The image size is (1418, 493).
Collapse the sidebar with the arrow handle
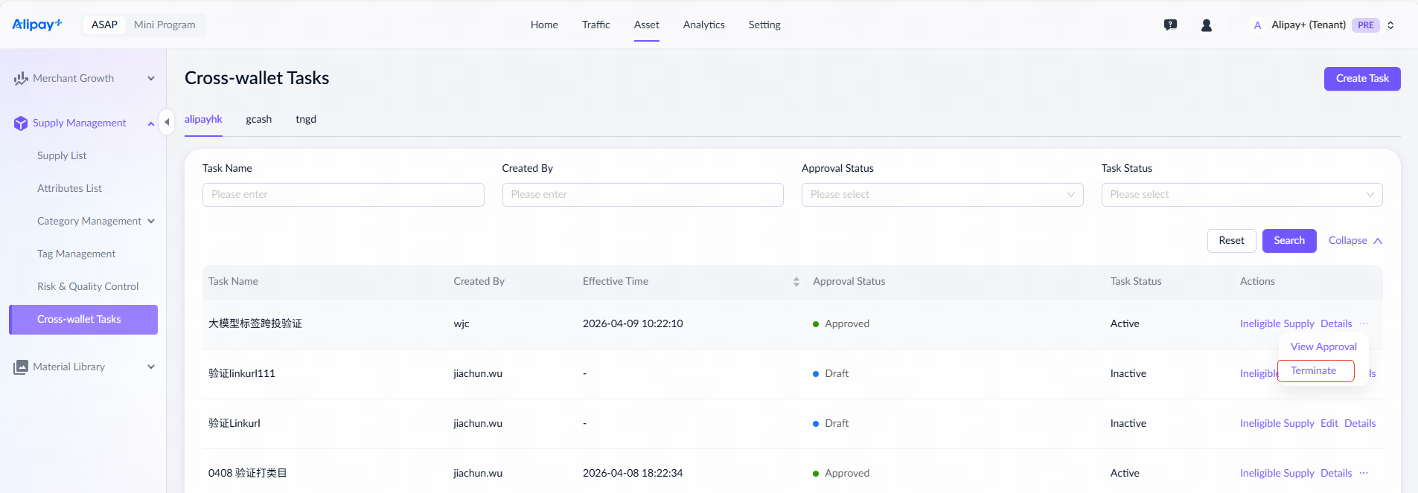(167, 122)
